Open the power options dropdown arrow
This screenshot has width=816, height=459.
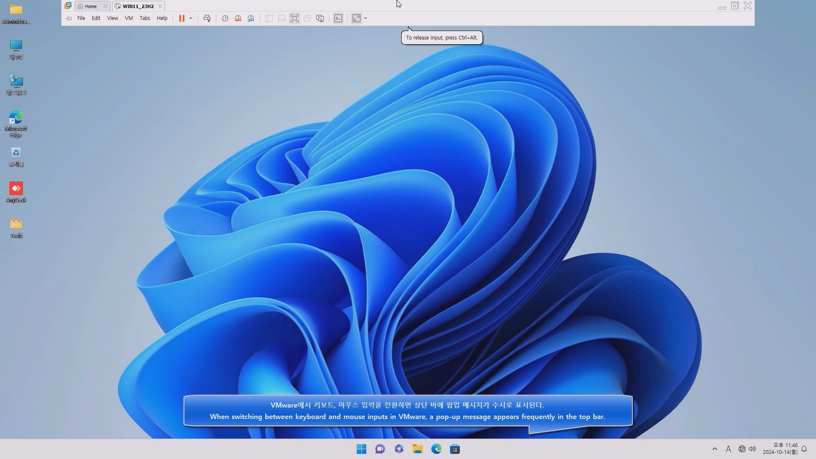(191, 18)
